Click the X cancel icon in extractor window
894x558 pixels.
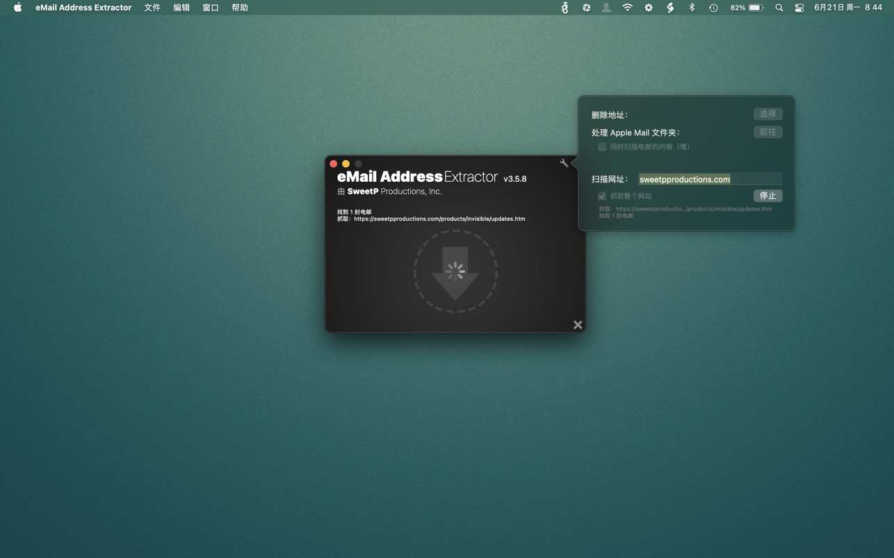578,325
